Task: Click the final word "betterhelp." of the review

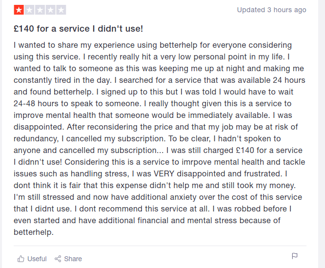Action: [x=34, y=232]
